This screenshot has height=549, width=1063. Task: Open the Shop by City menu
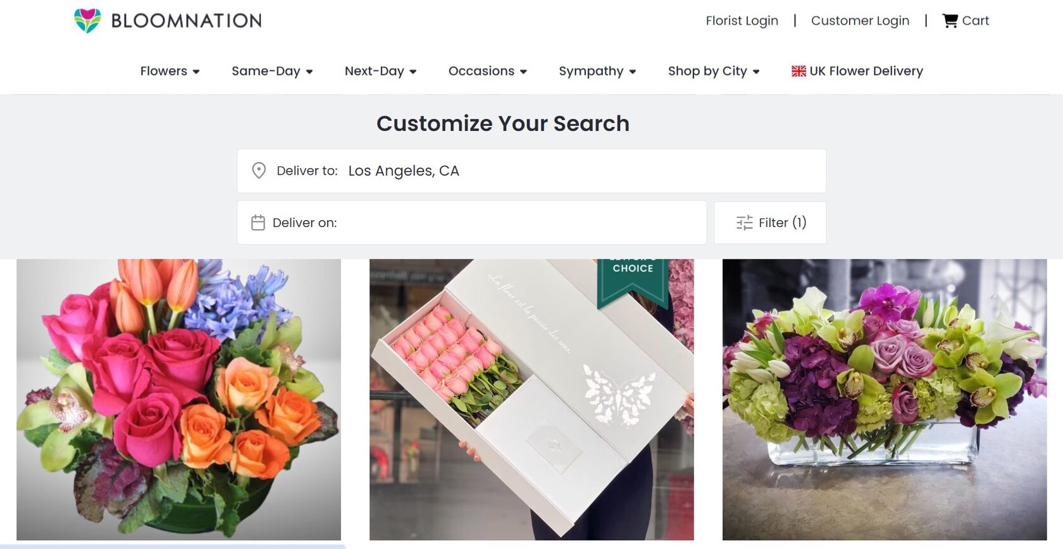713,71
